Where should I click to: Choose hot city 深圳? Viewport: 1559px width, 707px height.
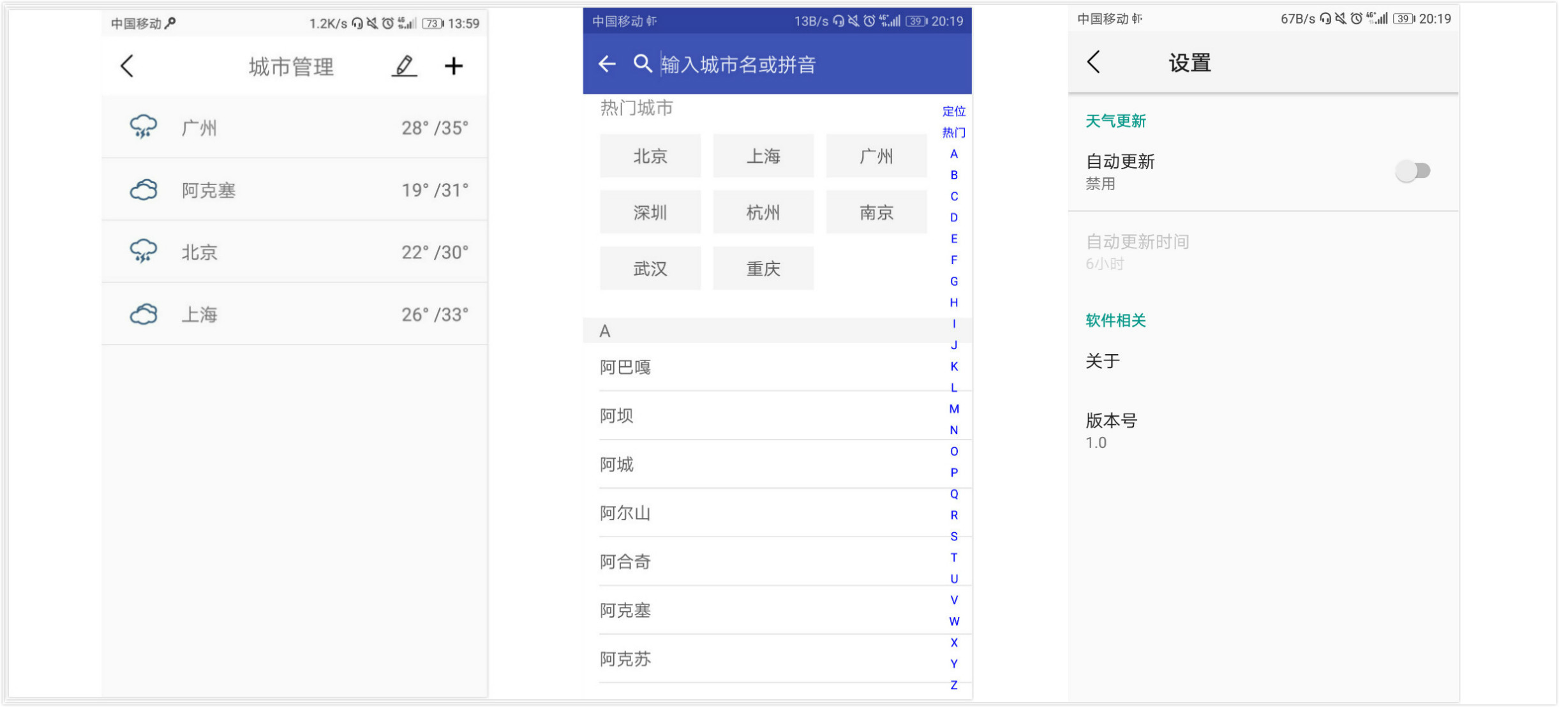[650, 212]
